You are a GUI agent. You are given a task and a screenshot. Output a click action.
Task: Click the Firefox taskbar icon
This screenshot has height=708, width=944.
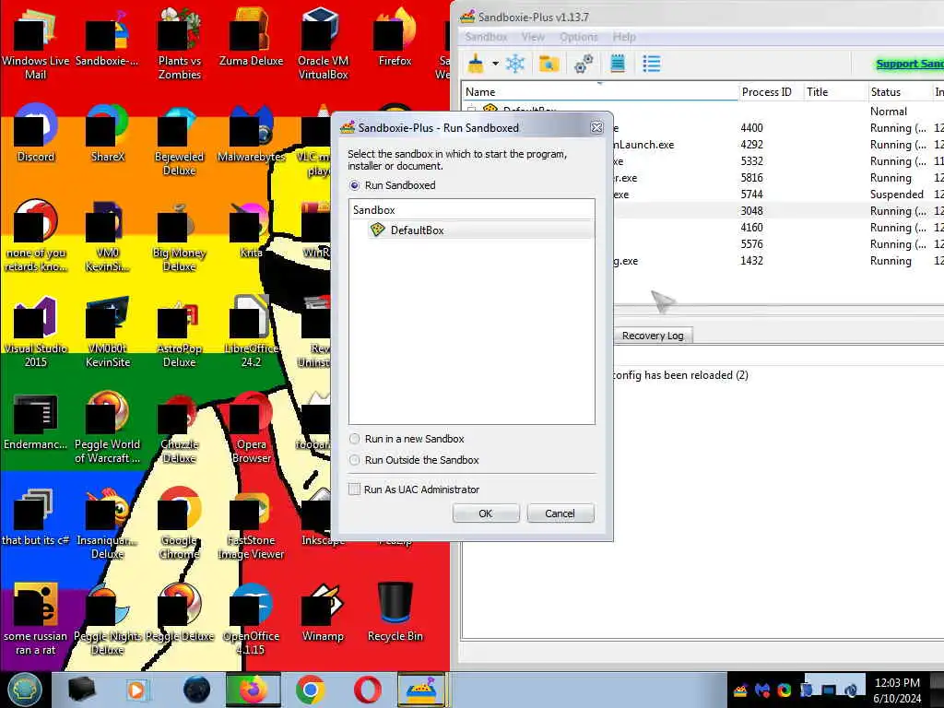(x=253, y=690)
